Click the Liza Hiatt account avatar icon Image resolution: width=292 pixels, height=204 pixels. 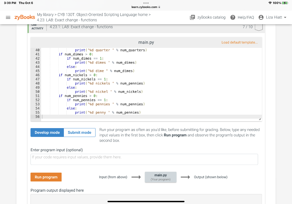click(x=261, y=17)
